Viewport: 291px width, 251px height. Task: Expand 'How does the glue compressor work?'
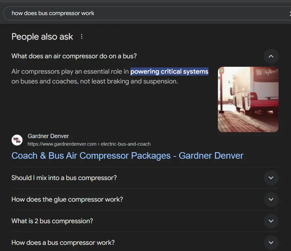(271, 199)
